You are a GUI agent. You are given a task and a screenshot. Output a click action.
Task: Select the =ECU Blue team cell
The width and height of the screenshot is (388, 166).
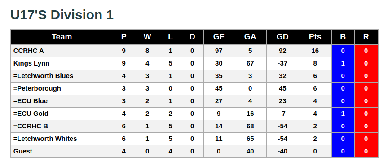click(62, 101)
